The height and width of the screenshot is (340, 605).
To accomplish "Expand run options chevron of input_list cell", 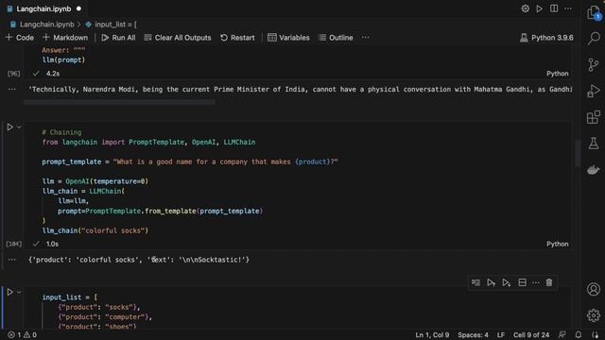I will coord(19,292).
